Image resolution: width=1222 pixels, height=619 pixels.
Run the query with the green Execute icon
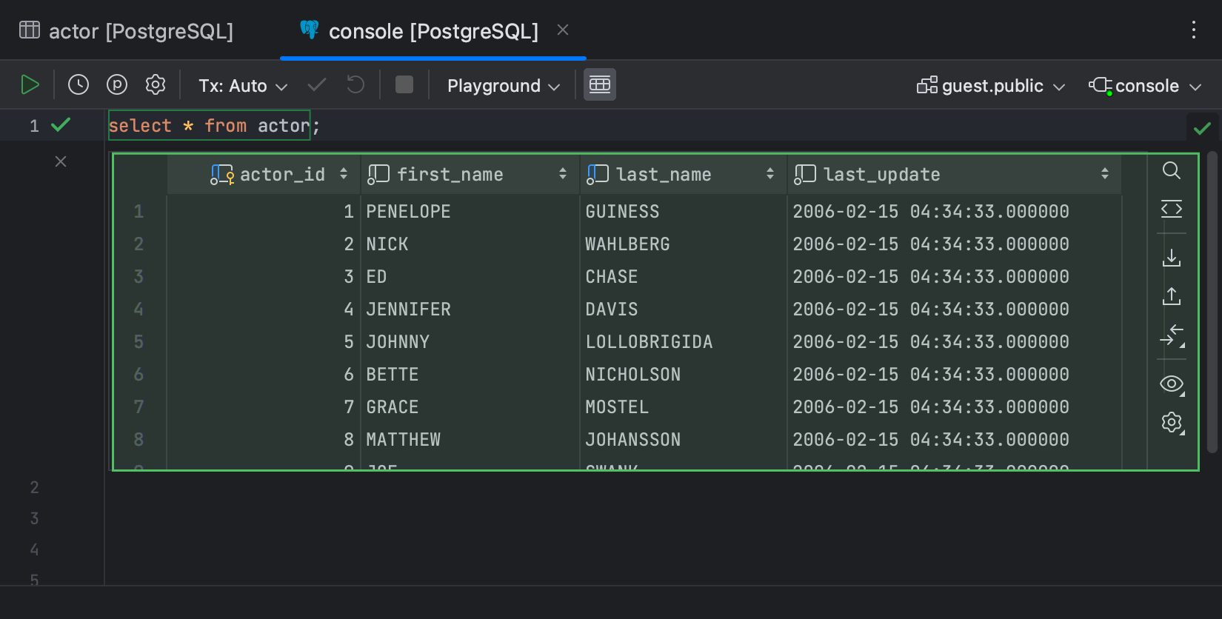point(30,85)
